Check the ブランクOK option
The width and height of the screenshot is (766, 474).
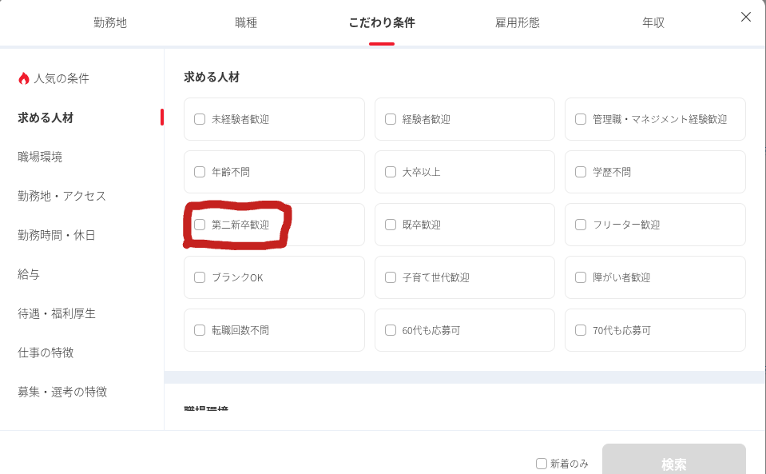[200, 277]
